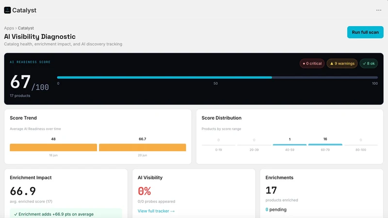
Task: Go to Apps in the breadcrumb
Action: click(9, 28)
